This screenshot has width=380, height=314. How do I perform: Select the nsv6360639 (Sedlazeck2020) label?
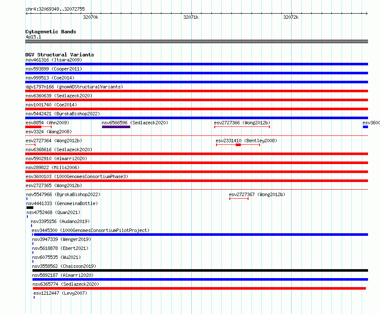pos(59,96)
